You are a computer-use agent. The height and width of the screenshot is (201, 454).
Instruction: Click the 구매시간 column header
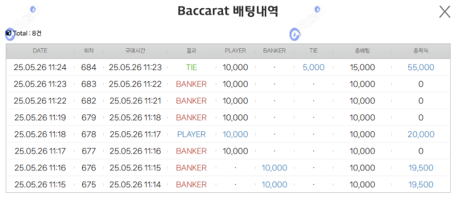click(x=135, y=51)
